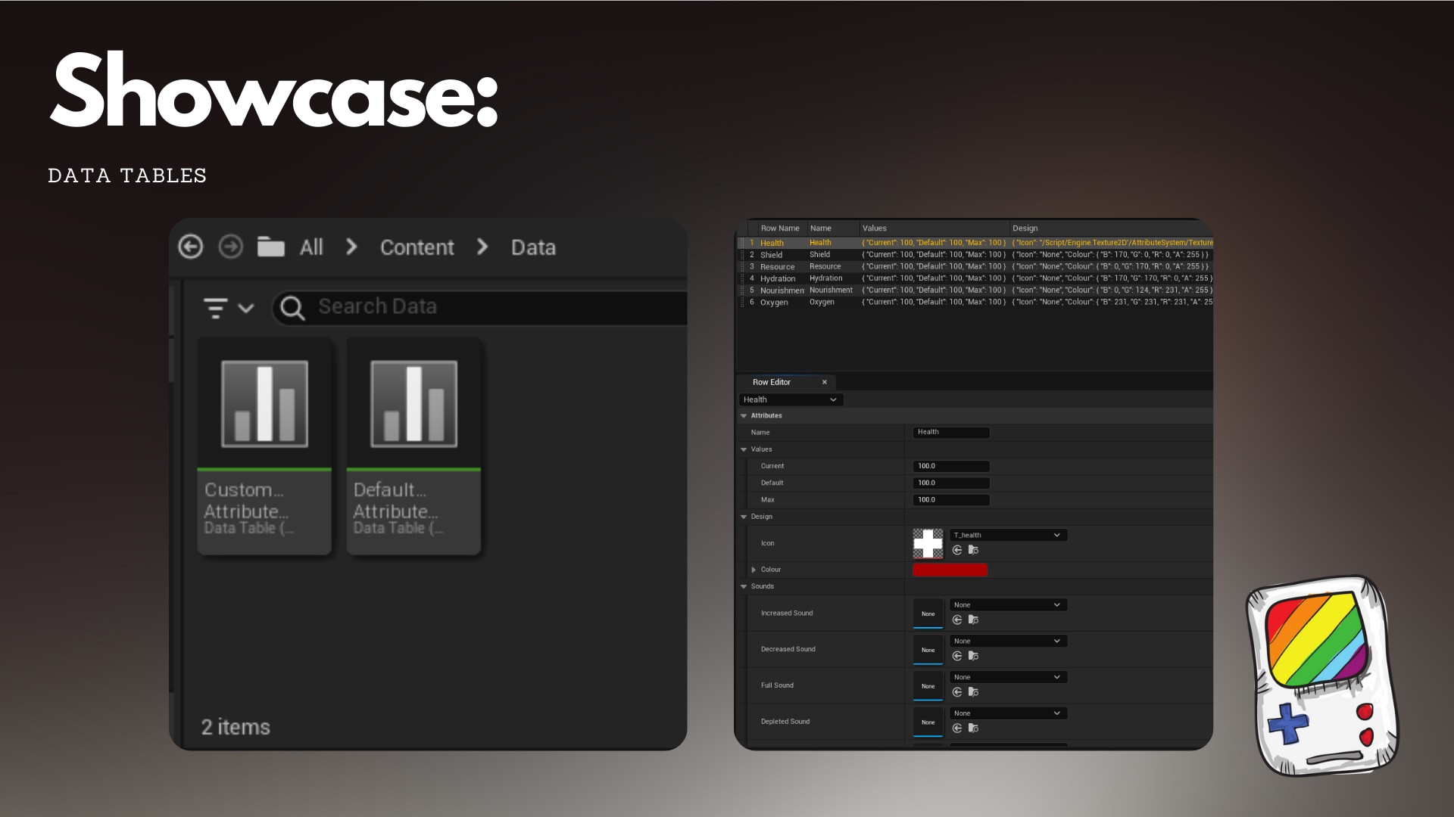Click the browse icon under the Depleted Sound dropdown
The image size is (1454, 817).
coord(975,728)
